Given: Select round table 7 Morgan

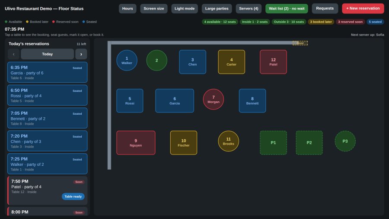Looking at the screenshot, I should (x=214, y=99).
